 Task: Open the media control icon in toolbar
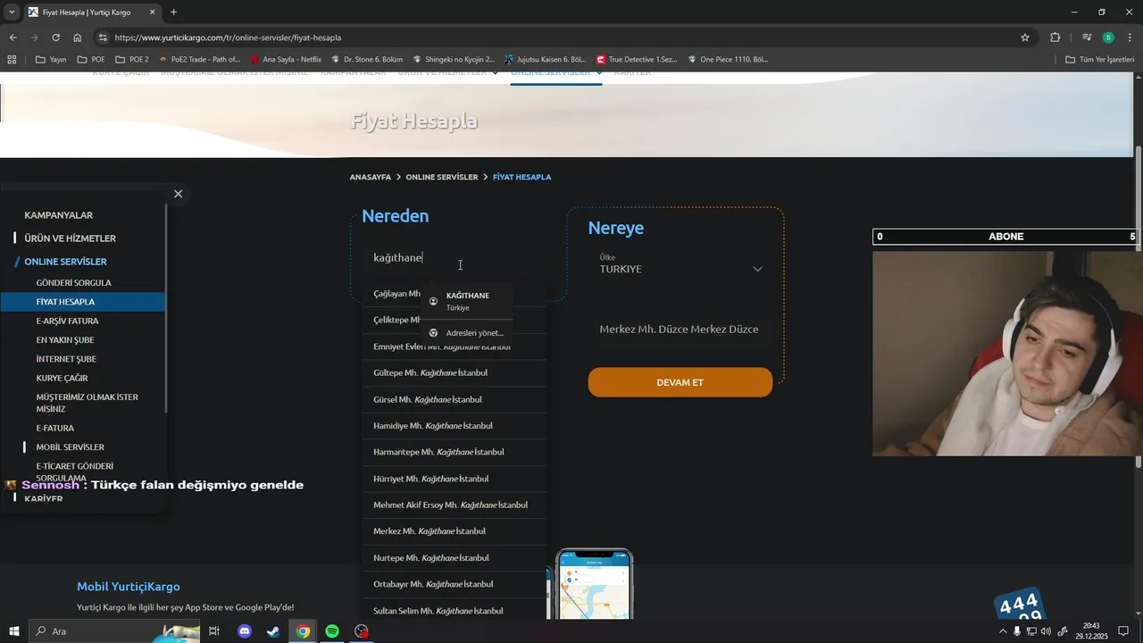[x=1087, y=38]
